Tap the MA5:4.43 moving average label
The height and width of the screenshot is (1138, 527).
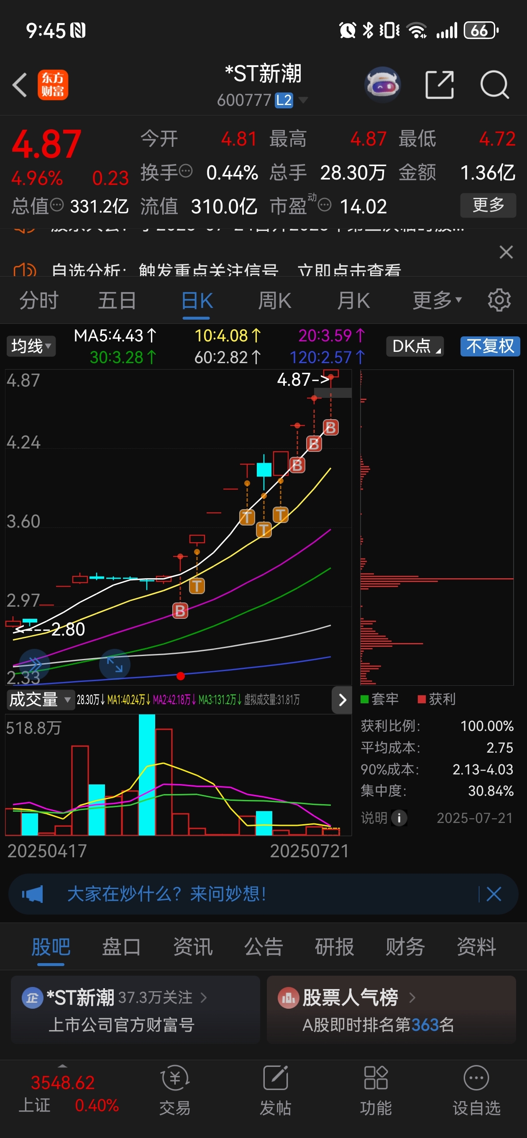click(115, 336)
